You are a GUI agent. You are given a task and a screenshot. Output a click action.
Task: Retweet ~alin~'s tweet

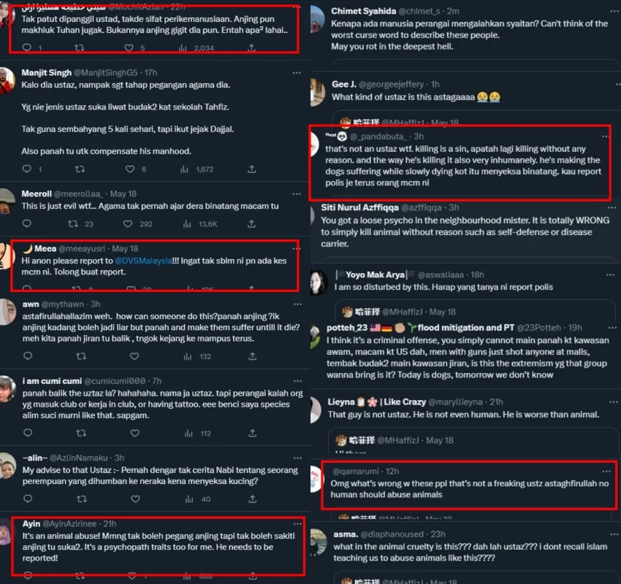tap(82, 499)
